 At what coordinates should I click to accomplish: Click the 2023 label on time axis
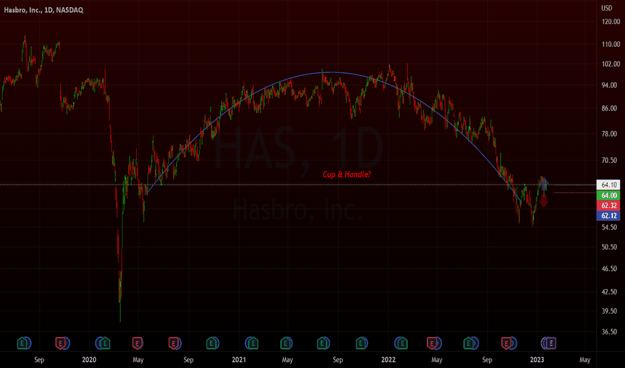pyautogui.click(x=537, y=360)
